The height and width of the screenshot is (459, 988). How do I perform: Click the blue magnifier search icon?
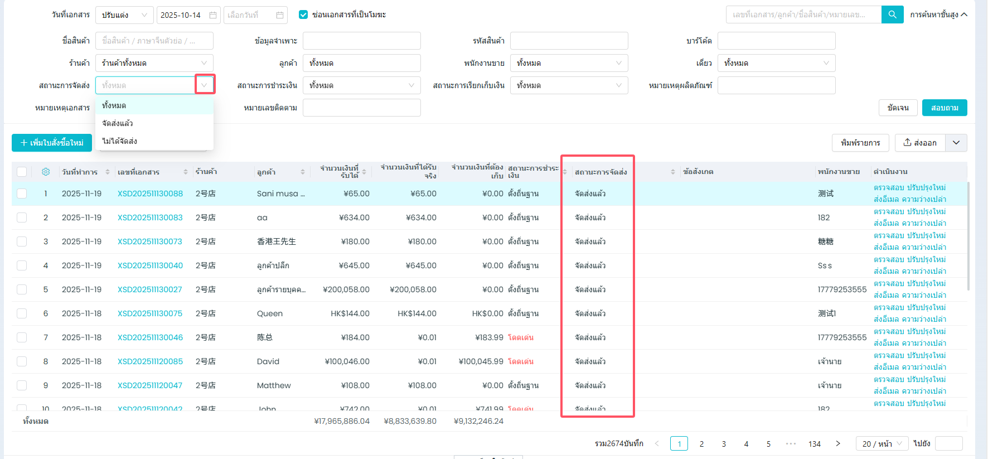click(x=892, y=15)
